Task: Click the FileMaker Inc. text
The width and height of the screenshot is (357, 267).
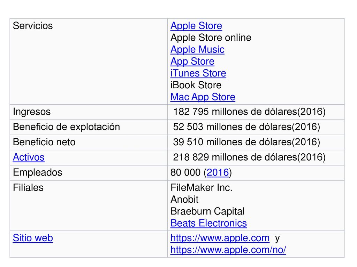Action: (x=201, y=187)
